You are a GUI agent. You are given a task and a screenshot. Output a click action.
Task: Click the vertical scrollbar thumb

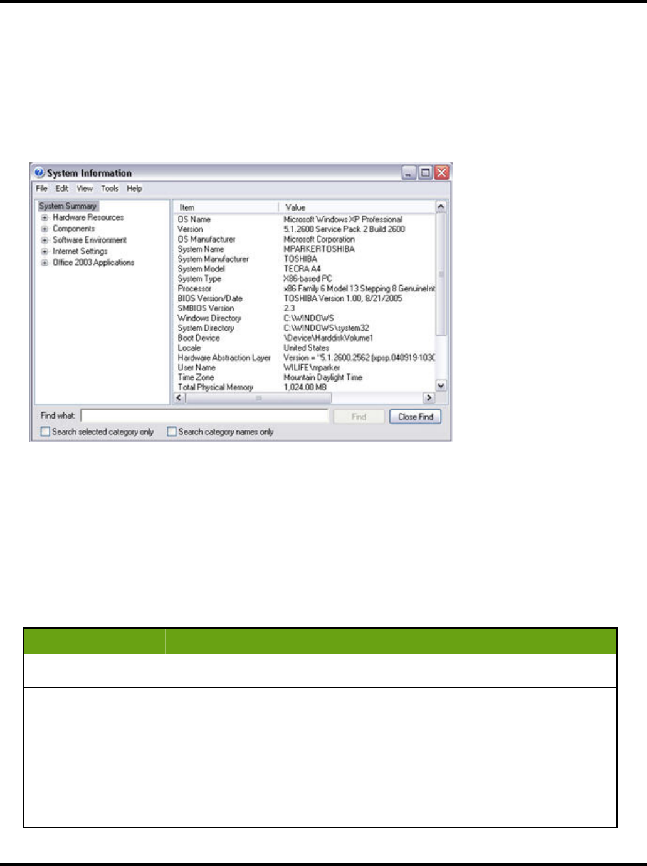point(441,274)
